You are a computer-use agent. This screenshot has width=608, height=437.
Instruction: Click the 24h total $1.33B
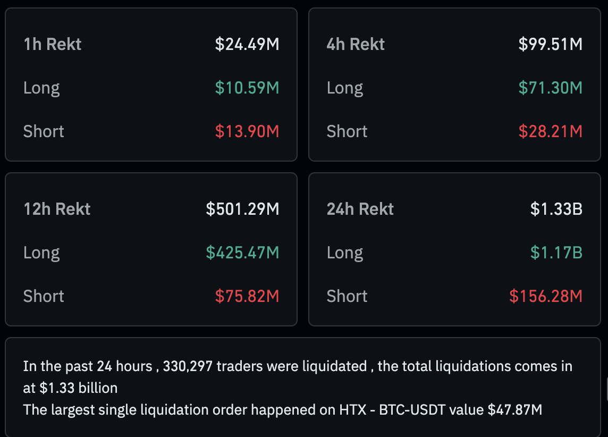click(x=556, y=209)
